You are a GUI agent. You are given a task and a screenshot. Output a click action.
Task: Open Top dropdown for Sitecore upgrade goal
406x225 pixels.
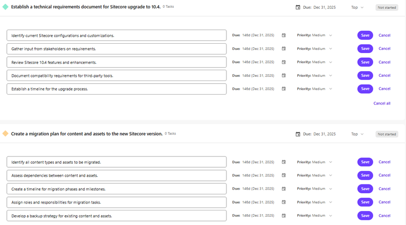(x=357, y=7)
